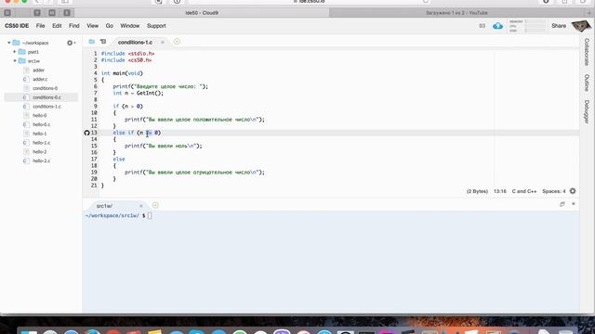Select the ~/workspace folder
Screen dimensions: 595x334
(x=35, y=43)
